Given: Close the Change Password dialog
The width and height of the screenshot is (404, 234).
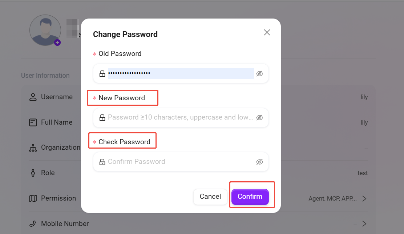Looking at the screenshot, I should (267, 32).
